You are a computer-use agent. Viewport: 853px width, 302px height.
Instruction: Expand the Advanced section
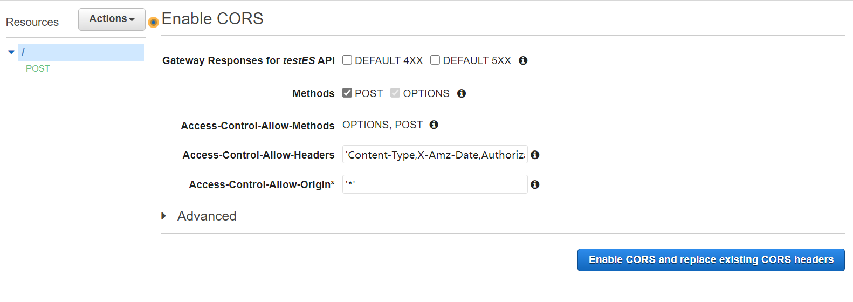164,216
